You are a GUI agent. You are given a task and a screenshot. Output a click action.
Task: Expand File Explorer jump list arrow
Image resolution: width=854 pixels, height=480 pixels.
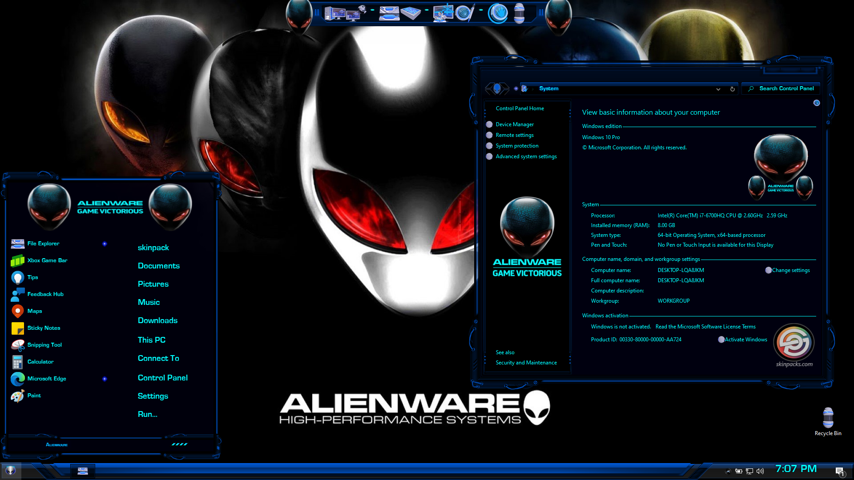[105, 244]
